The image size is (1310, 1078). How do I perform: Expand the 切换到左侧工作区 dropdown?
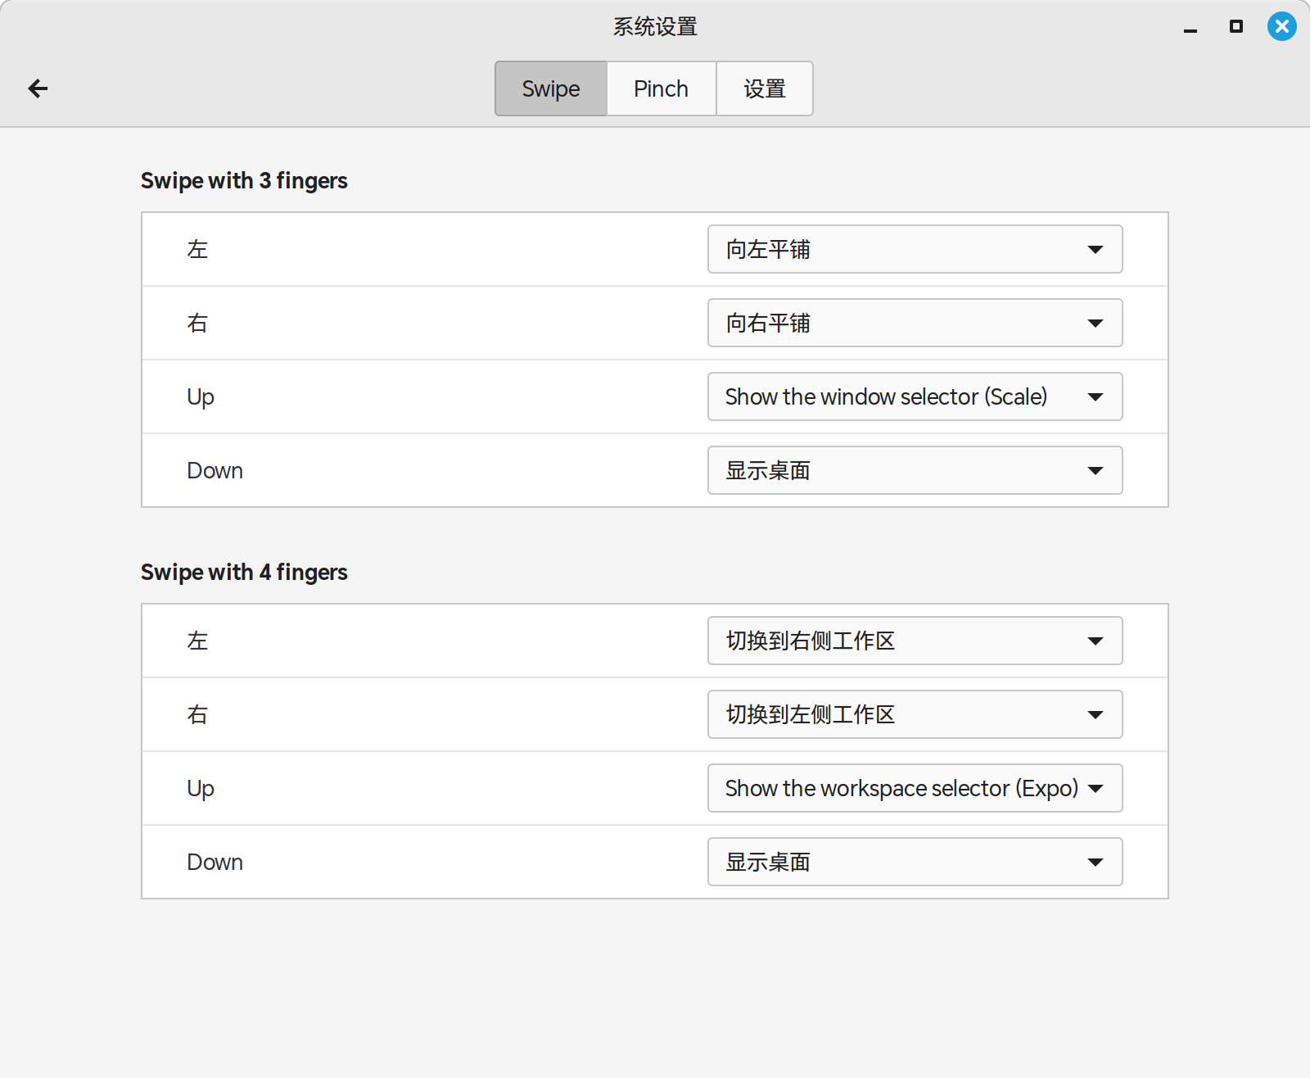(x=915, y=714)
